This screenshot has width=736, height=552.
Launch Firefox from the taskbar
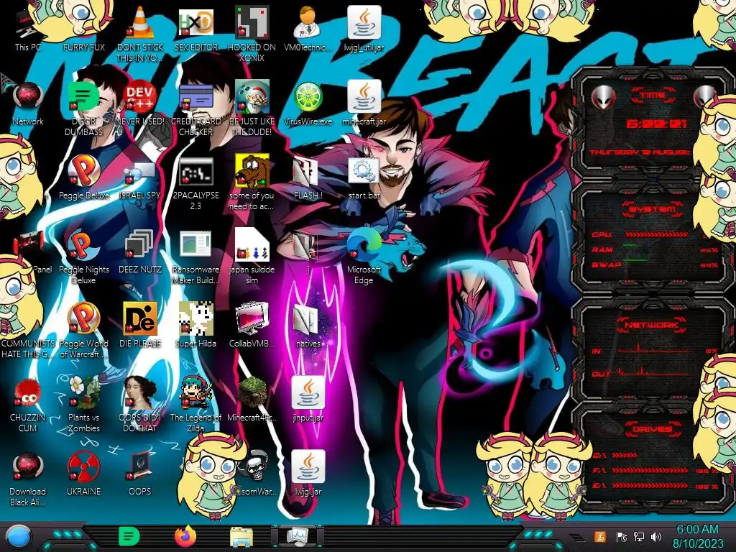coord(185,536)
